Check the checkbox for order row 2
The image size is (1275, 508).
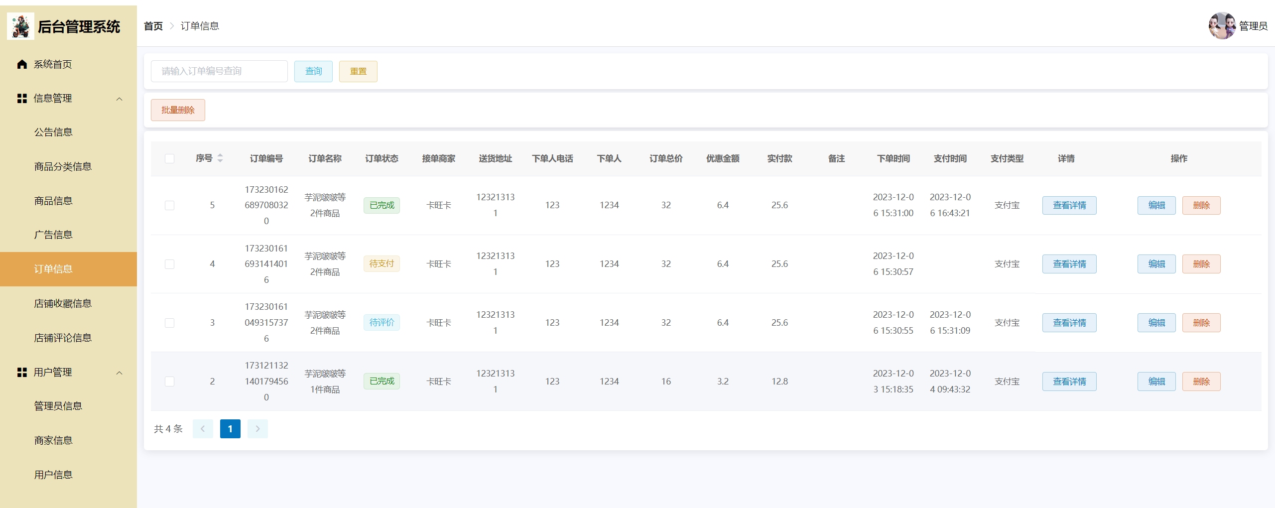click(x=169, y=381)
